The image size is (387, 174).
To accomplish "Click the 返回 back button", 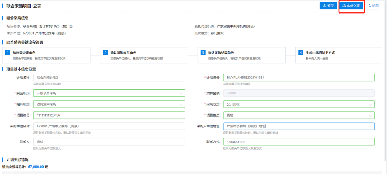I will point(374,6).
